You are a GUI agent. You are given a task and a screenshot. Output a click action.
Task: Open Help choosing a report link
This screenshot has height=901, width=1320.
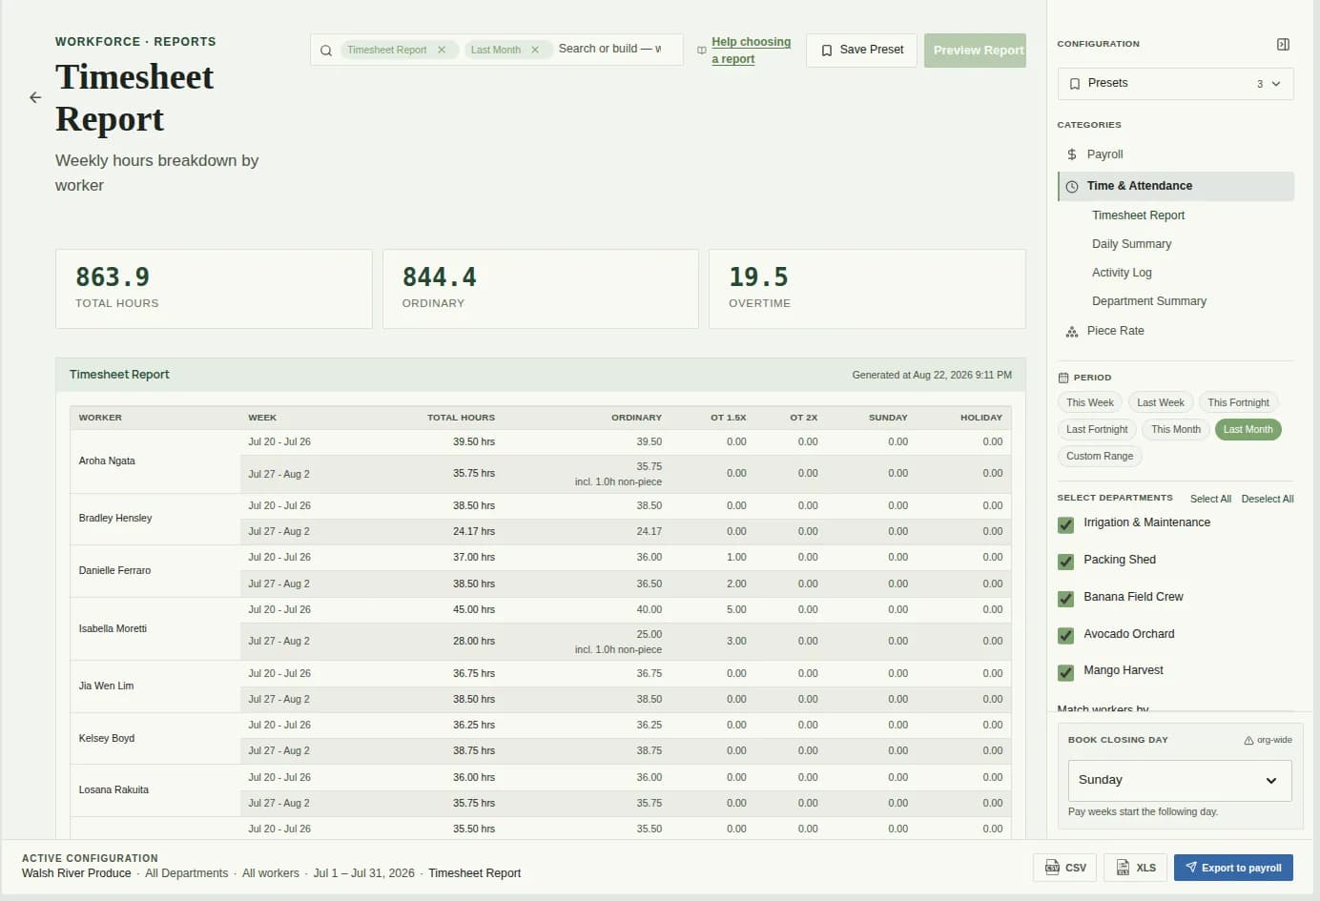click(x=751, y=51)
